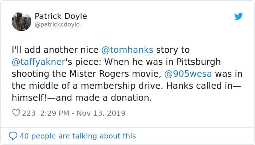Open Patrick Doyle's profile avatar photo
Screen dimensions: 255x145
(21, 21)
